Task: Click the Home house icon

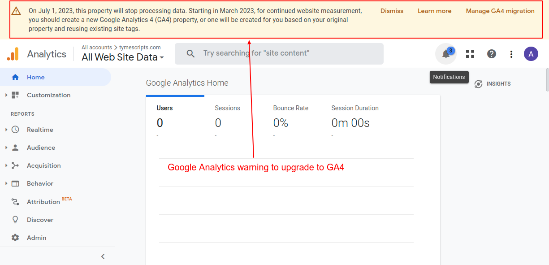Action: tap(15, 77)
